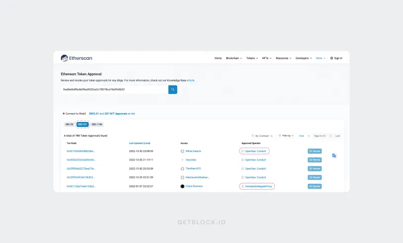This screenshot has width=403, height=243.
Task: Revoke the TheAlienUFO approval
Action: click(315, 169)
